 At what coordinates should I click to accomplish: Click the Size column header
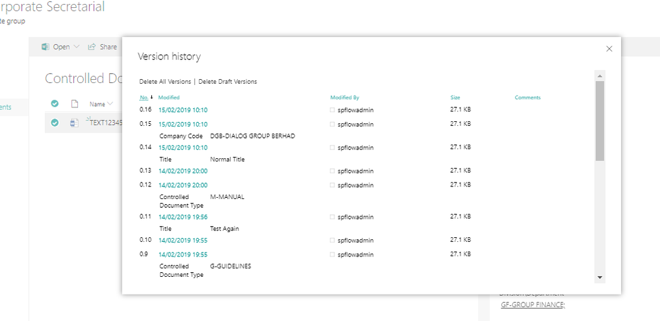(x=455, y=98)
